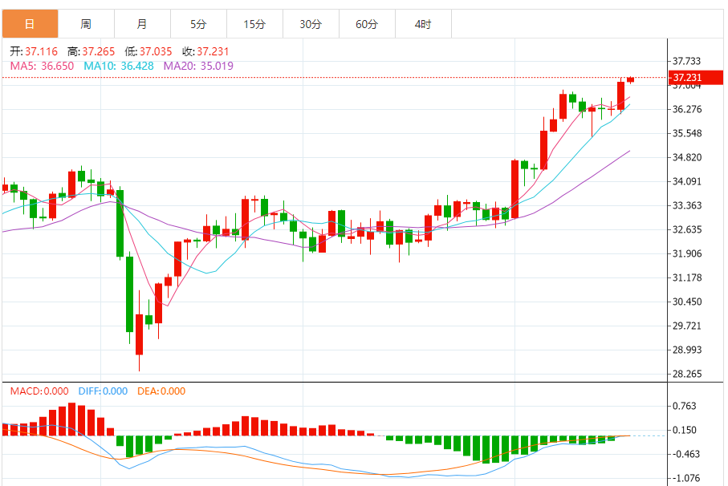Screen dimensions: 728x486
Task: Select the 日 daily chart tab
Action: tap(31, 24)
